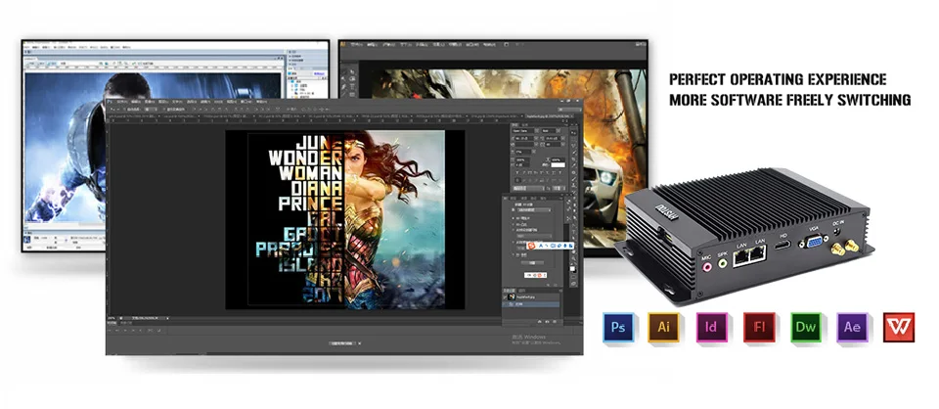The width and height of the screenshot is (939, 409).
Task: Click the Flash Fl app icon
Action: 759,327
